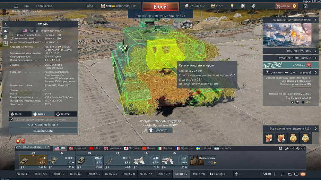Expand 'События и Турниры' section
Viewport: 321px width, 180px height.
pos(291,51)
